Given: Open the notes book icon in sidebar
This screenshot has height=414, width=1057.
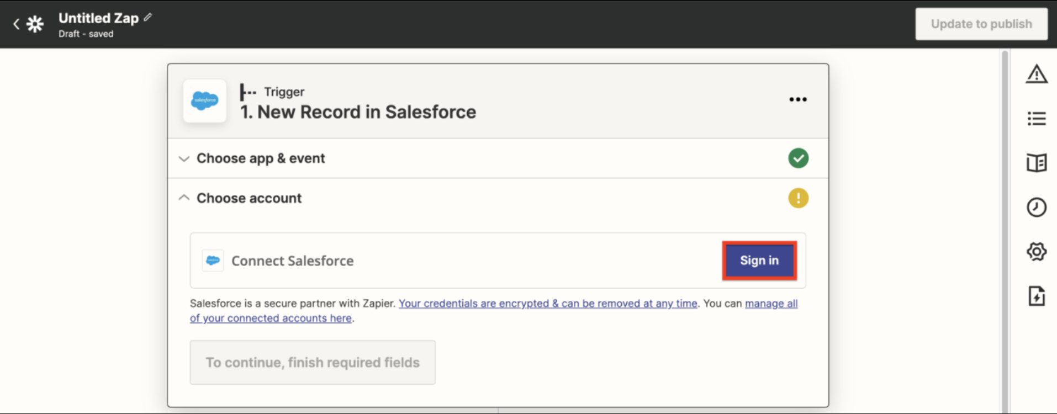Looking at the screenshot, I should point(1037,163).
